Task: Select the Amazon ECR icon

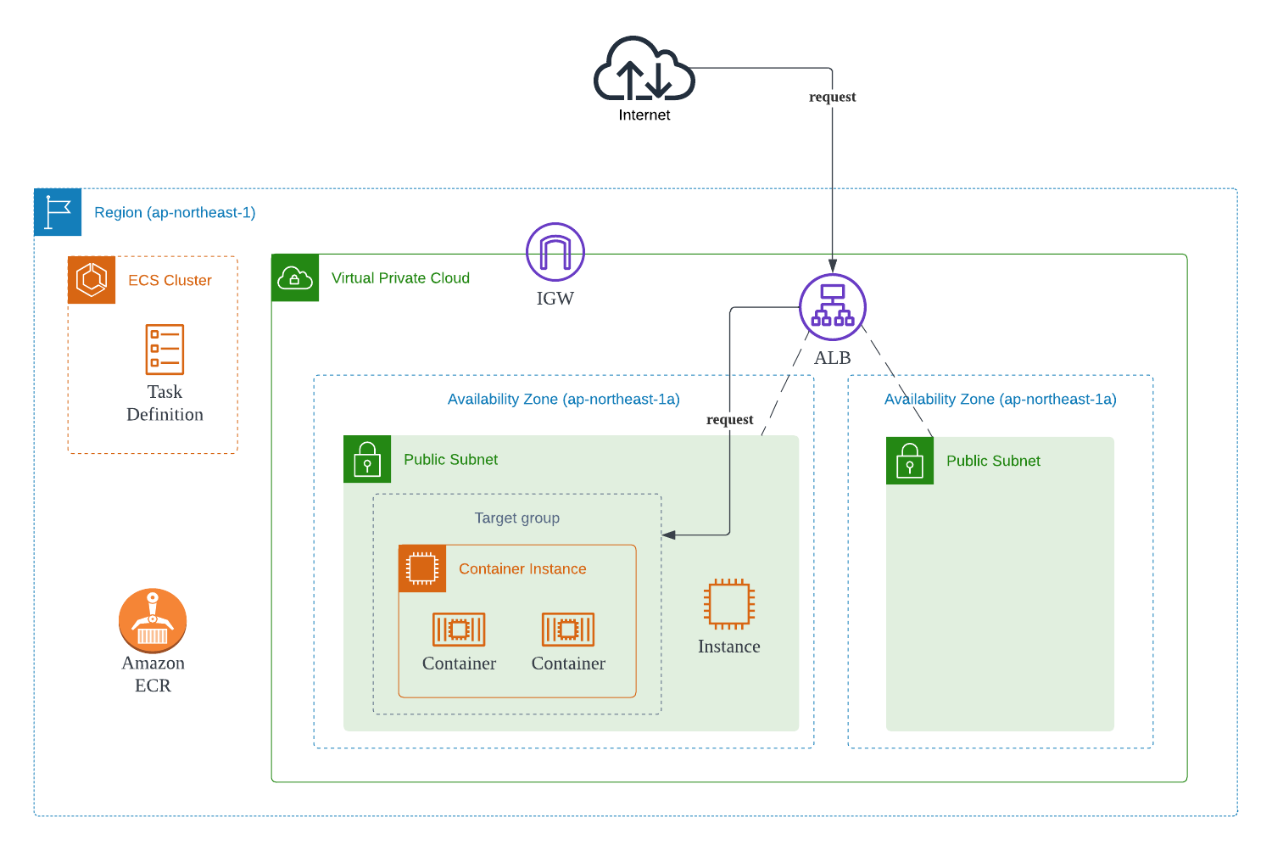Action: click(x=153, y=621)
